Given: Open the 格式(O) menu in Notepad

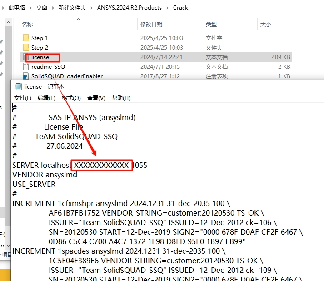Looking at the screenshot, I should pyautogui.click(x=71, y=98).
